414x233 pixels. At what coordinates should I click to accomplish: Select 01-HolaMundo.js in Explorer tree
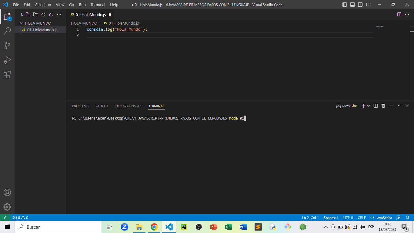[40, 30]
